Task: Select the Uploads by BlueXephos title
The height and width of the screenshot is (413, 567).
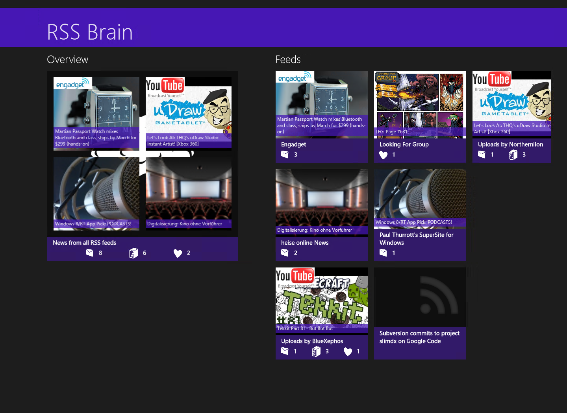Action: pos(312,341)
